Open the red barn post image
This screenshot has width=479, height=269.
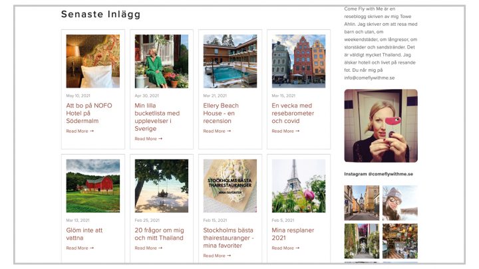coord(93,186)
